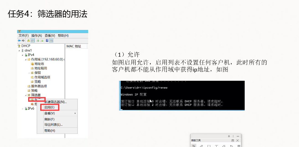Select 策略 below 服务器选项
Screen dimensions: 299x147
coord(34,91)
